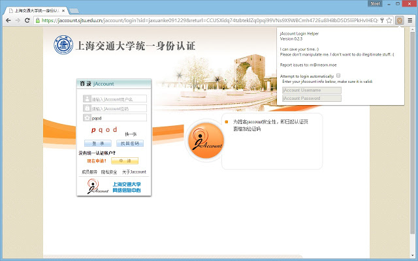The image size is (418, 261).
Task: Go back with the browser back arrow
Action: 8,20
